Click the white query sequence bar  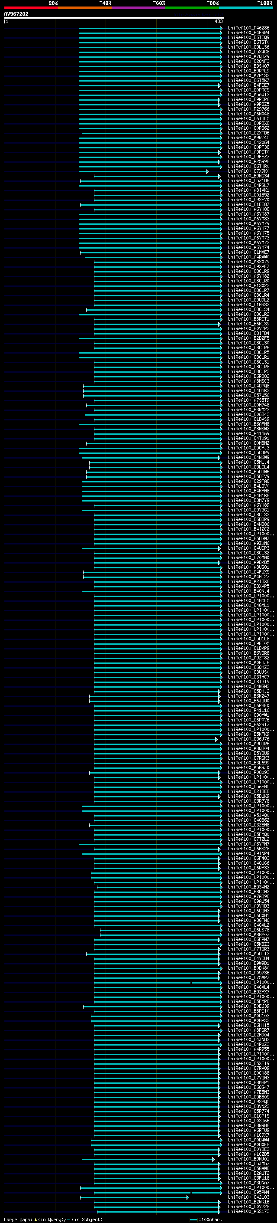coord(114,17)
